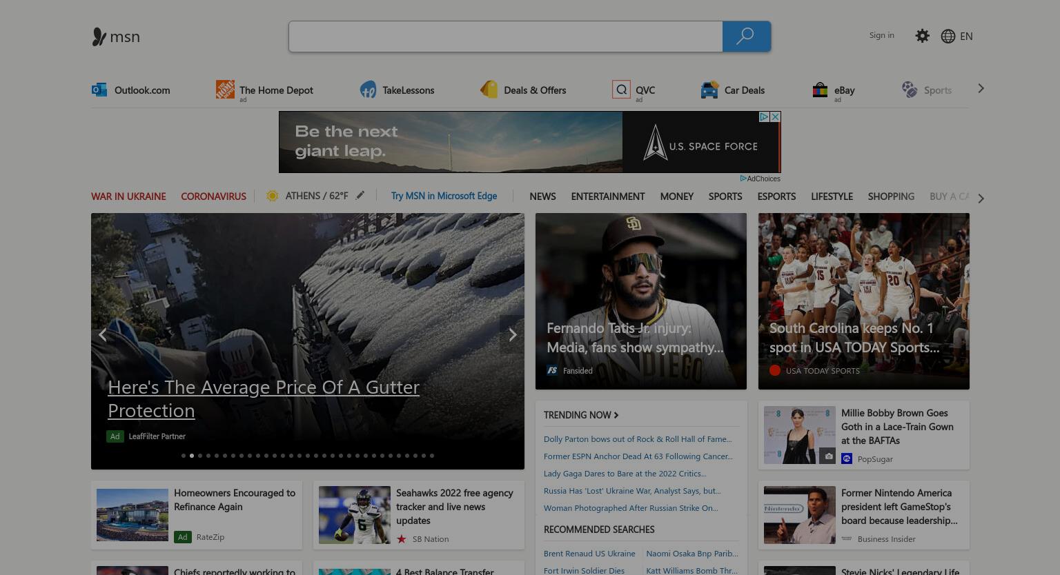Click the Sign in link
The width and height of the screenshot is (1060, 575).
point(881,35)
